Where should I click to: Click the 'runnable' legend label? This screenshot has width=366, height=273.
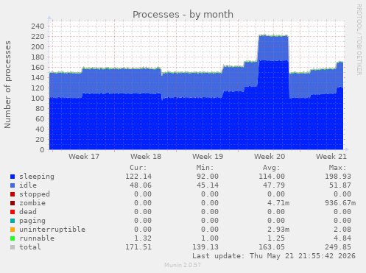tap(37, 238)
